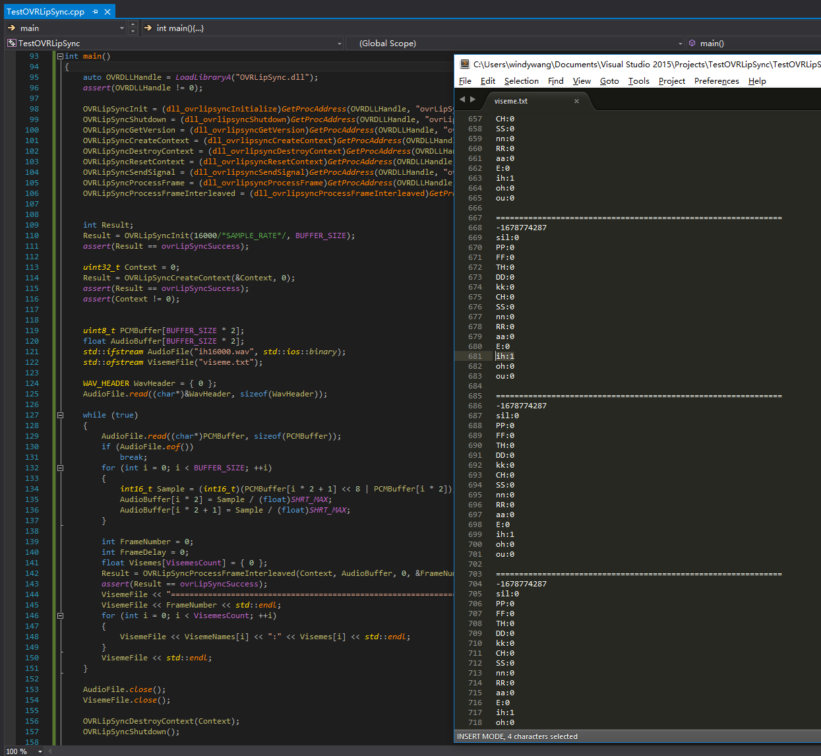Collapse the while (true) loop block
The width and height of the screenshot is (821, 756).
pos(60,416)
